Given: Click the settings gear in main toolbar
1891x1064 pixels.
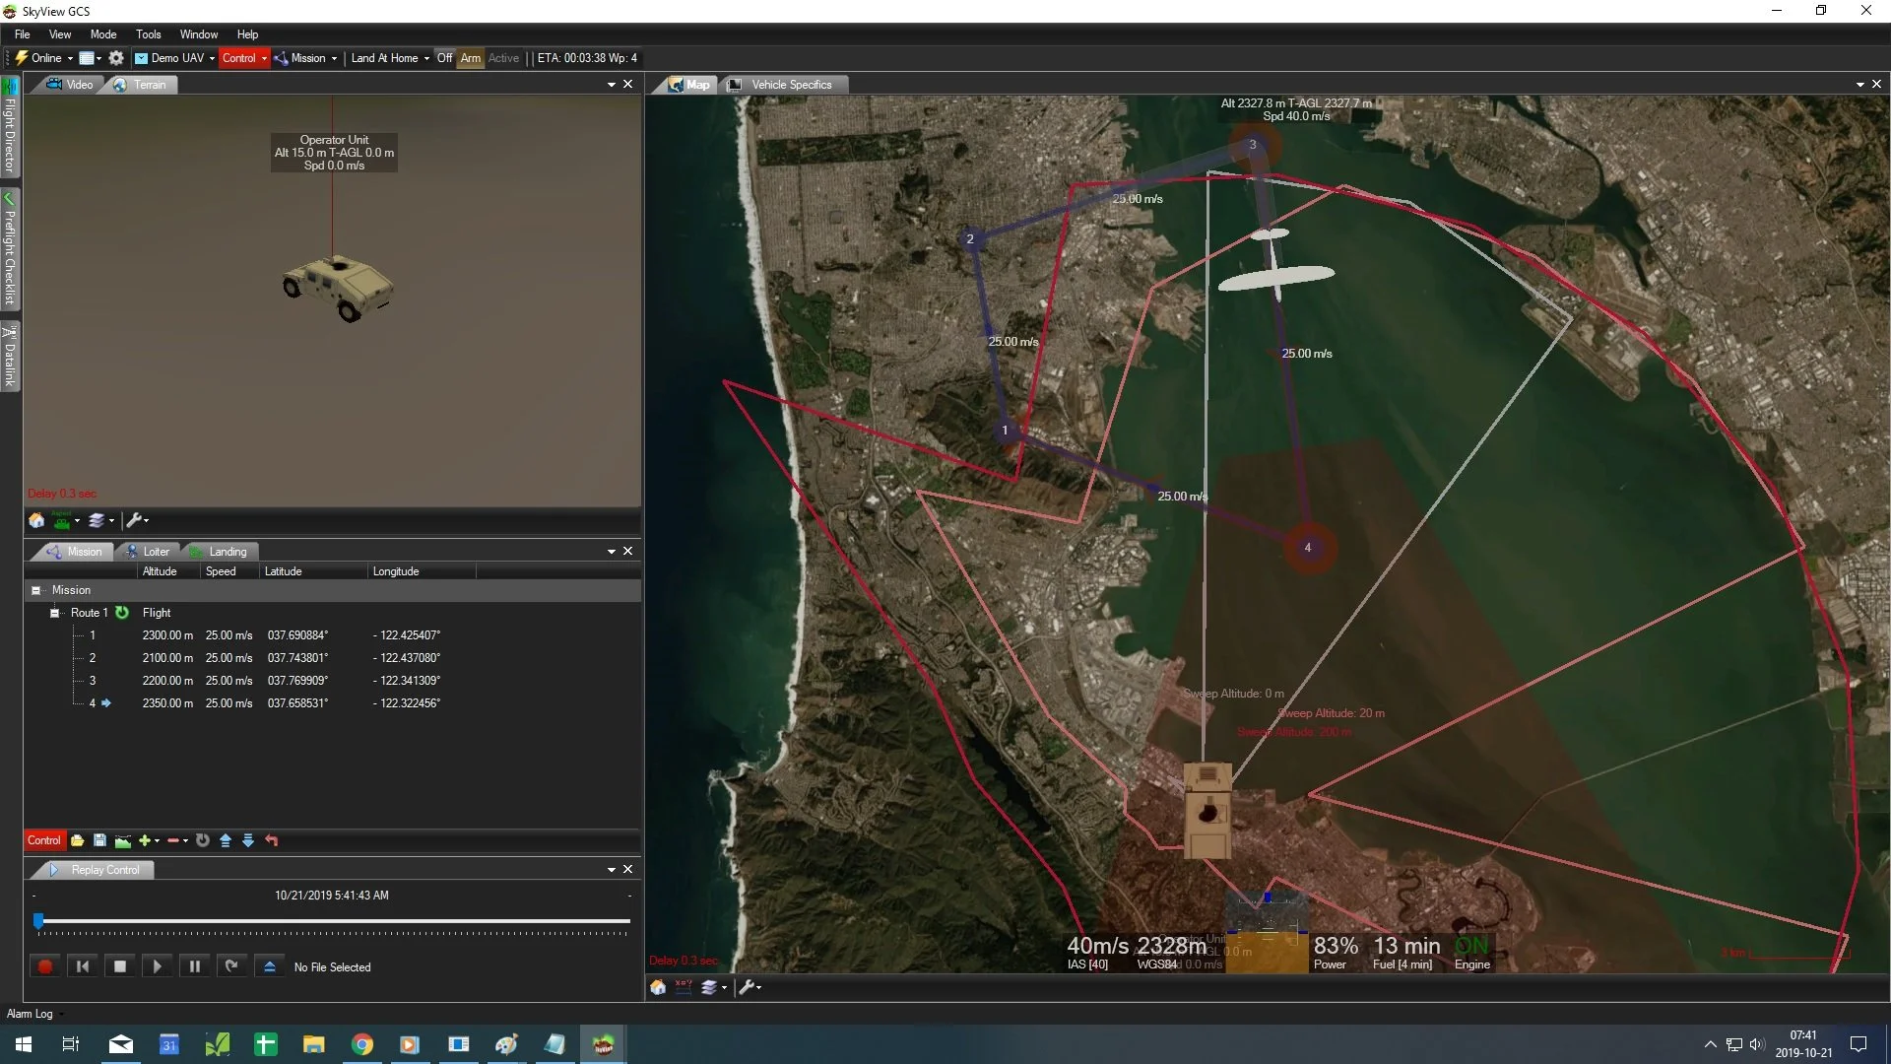Looking at the screenshot, I should click(116, 58).
